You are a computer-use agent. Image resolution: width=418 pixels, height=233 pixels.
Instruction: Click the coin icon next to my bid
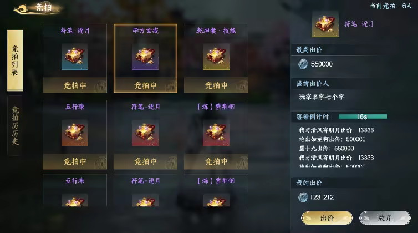(303, 197)
